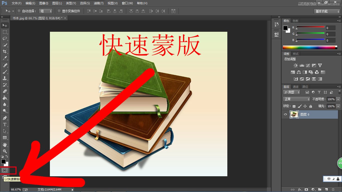Select the Hand tool
Image resolution: width=342 pixels, height=192 pixels.
point(5,145)
